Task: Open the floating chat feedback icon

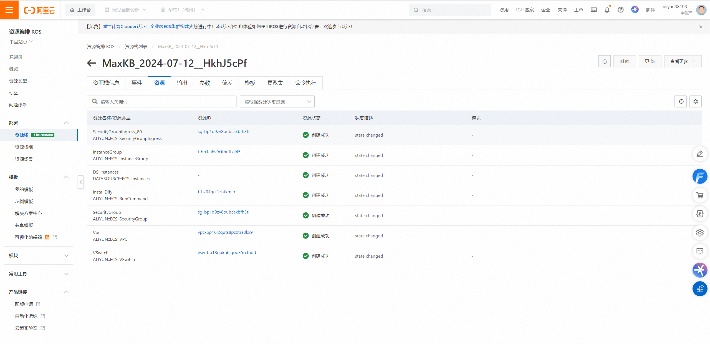Action: click(700, 251)
